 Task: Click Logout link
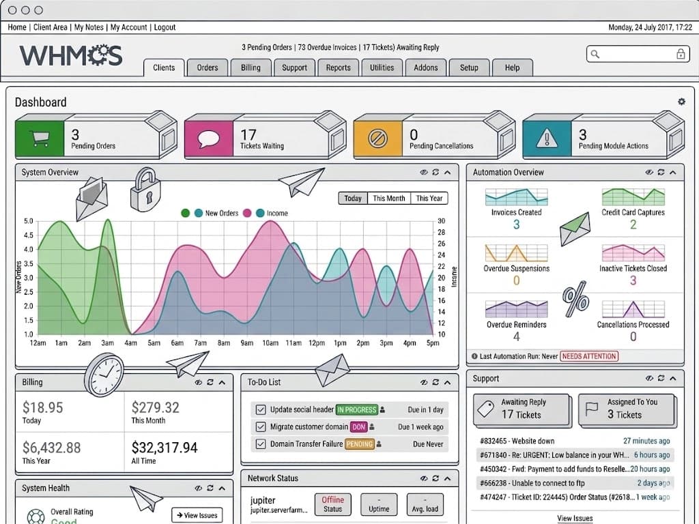coord(165,27)
